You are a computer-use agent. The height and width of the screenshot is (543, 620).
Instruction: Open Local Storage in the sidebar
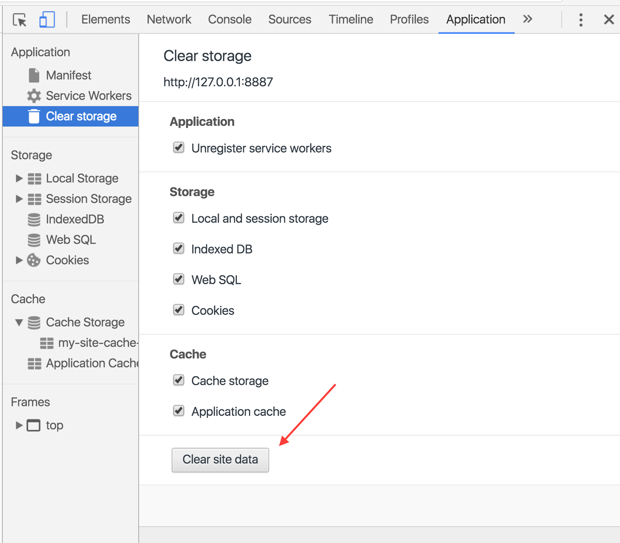coord(82,178)
